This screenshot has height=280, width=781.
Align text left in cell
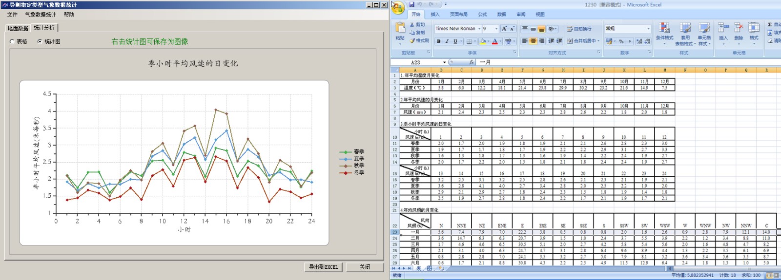[525, 41]
